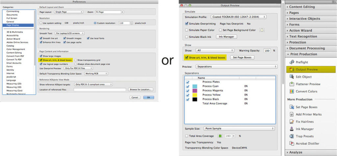Click Total Area Coverage green color swatch

pyautogui.click(x=220, y=136)
